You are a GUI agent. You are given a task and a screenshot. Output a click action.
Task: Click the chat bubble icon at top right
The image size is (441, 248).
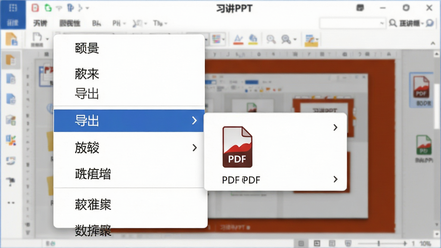(430, 23)
